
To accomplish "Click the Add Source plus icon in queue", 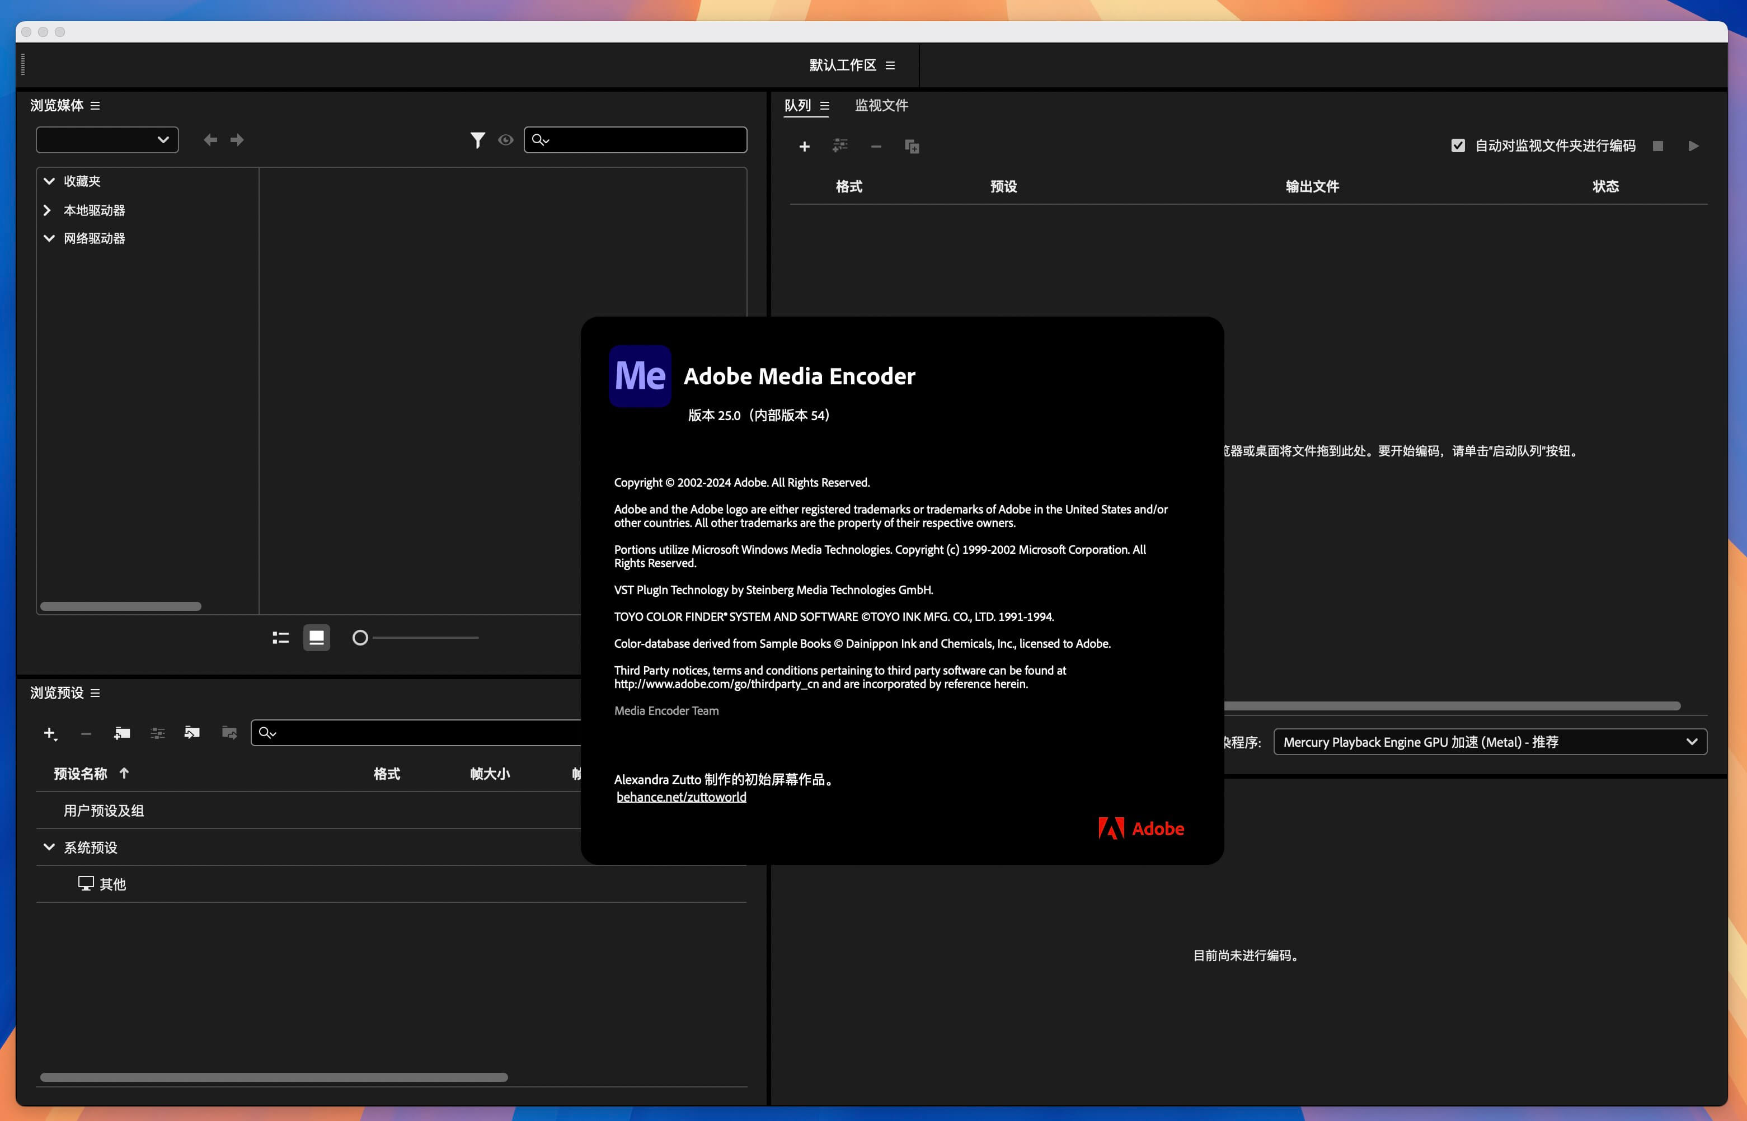I will 804,147.
